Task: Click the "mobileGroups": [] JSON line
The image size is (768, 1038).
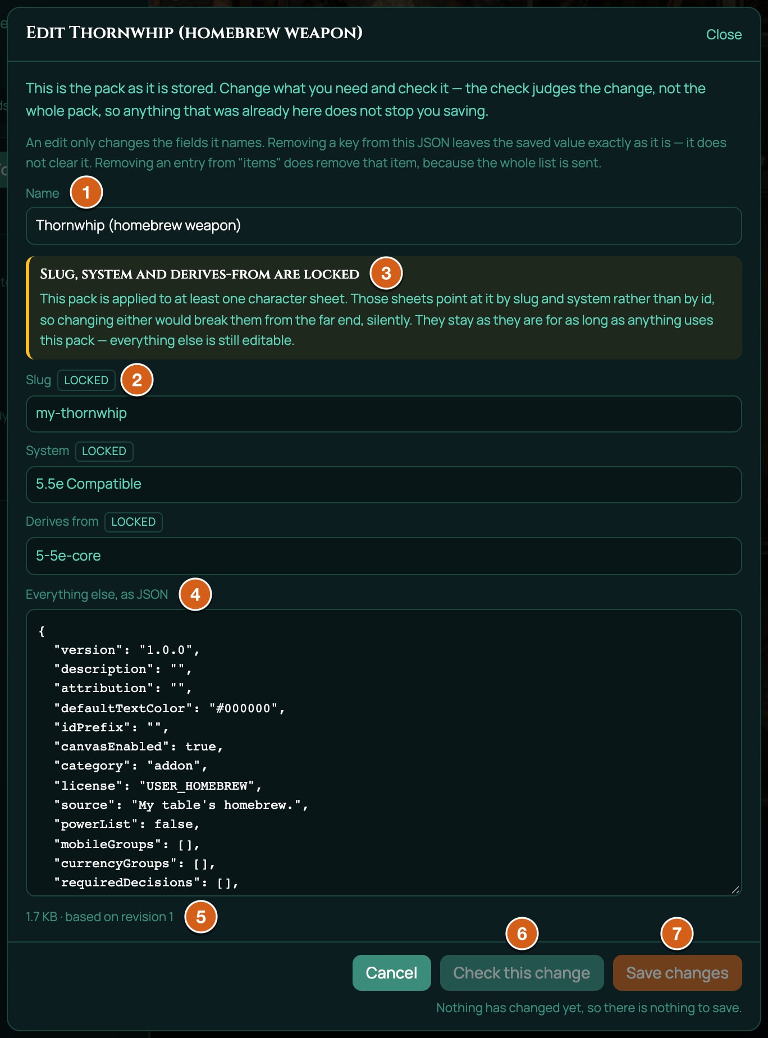Action: coord(127,844)
